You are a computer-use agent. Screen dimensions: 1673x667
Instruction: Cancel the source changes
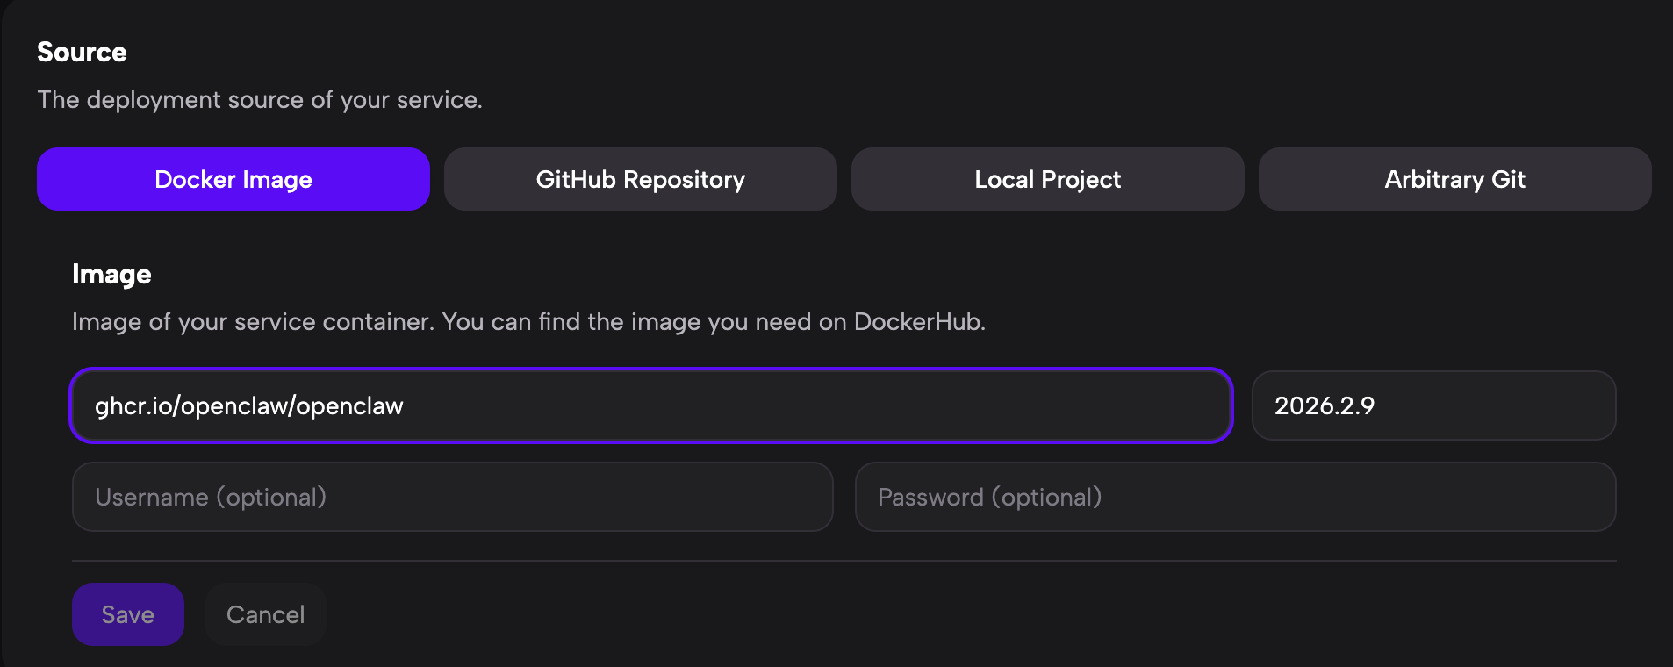[265, 614]
